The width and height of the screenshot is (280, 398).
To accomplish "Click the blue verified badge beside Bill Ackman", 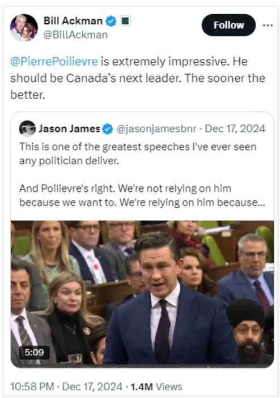I will click(111, 21).
